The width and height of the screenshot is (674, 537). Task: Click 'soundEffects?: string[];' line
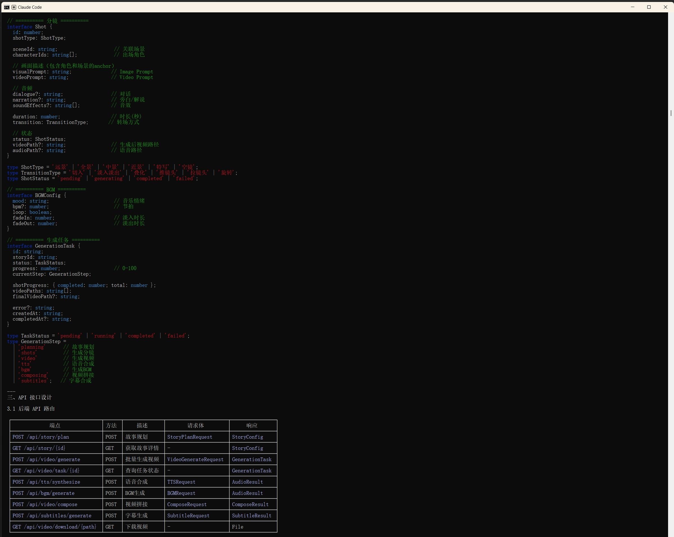pos(46,106)
